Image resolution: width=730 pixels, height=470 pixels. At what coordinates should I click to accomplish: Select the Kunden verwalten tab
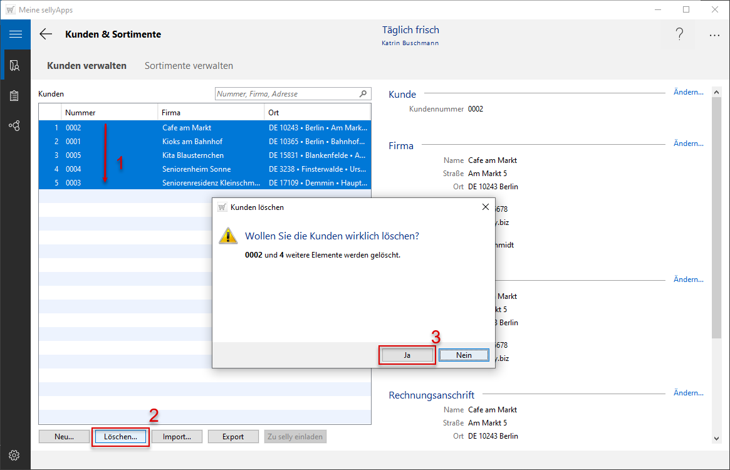[86, 66]
